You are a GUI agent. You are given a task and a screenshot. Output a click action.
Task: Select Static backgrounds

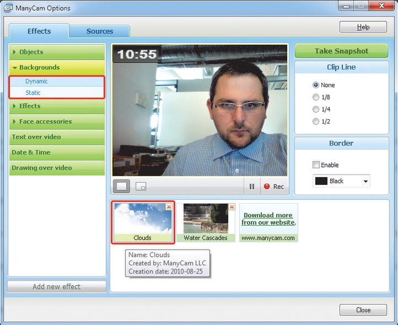click(x=57, y=93)
